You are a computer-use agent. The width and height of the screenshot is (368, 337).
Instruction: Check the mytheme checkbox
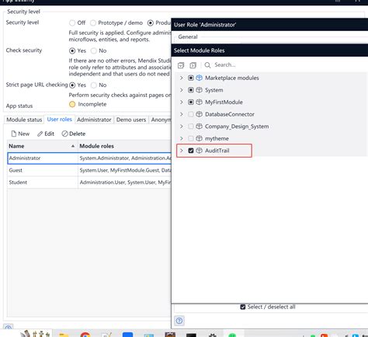point(191,138)
